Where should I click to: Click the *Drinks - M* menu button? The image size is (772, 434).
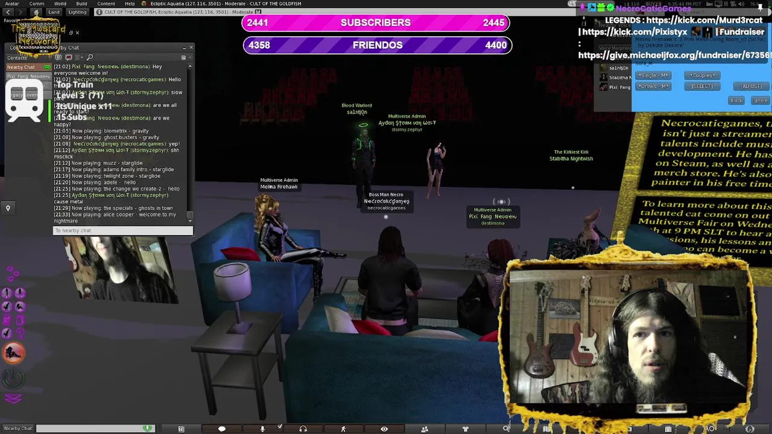coord(654,86)
